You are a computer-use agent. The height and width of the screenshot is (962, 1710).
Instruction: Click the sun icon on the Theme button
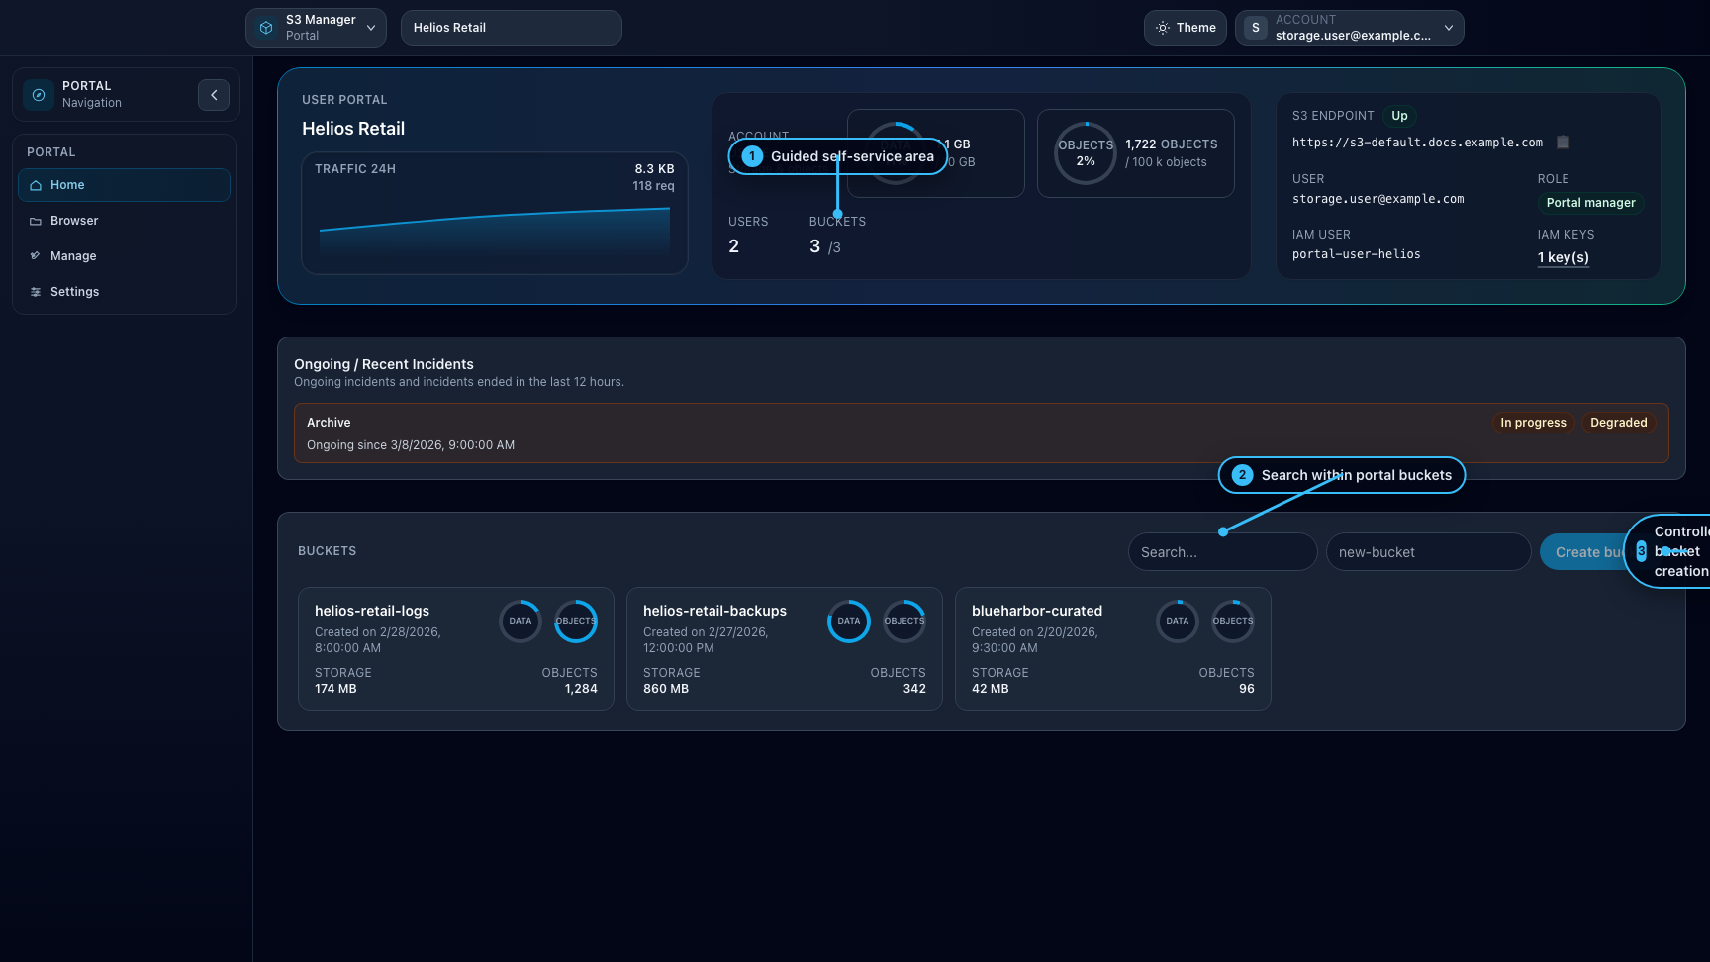(x=1165, y=27)
